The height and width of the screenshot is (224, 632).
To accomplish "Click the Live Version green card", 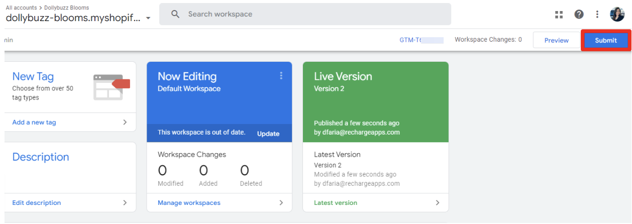I will (375, 101).
